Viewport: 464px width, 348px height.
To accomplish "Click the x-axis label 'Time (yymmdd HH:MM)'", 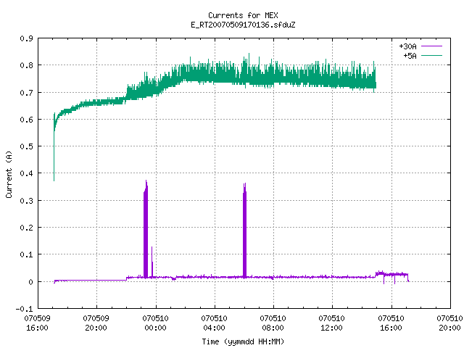I will pyautogui.click(x=243, y=341).
